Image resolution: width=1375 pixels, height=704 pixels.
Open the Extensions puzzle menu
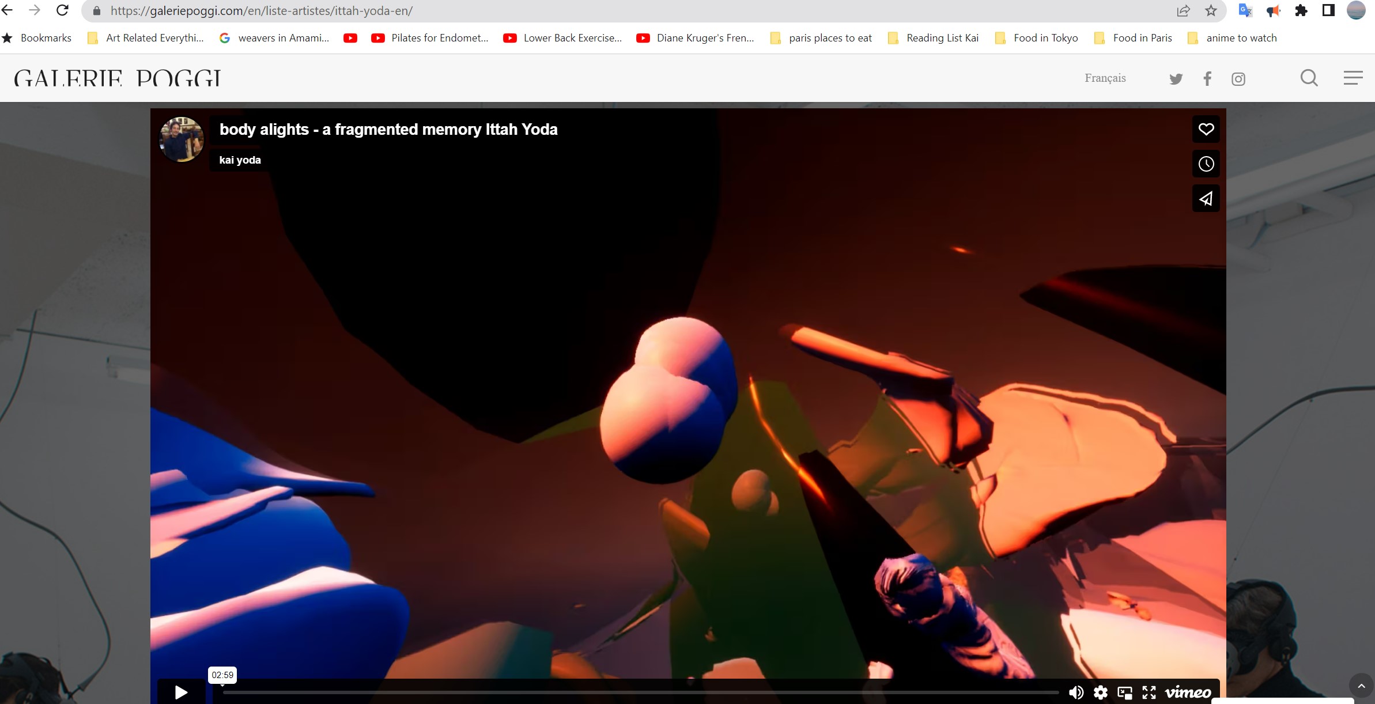1301,10
